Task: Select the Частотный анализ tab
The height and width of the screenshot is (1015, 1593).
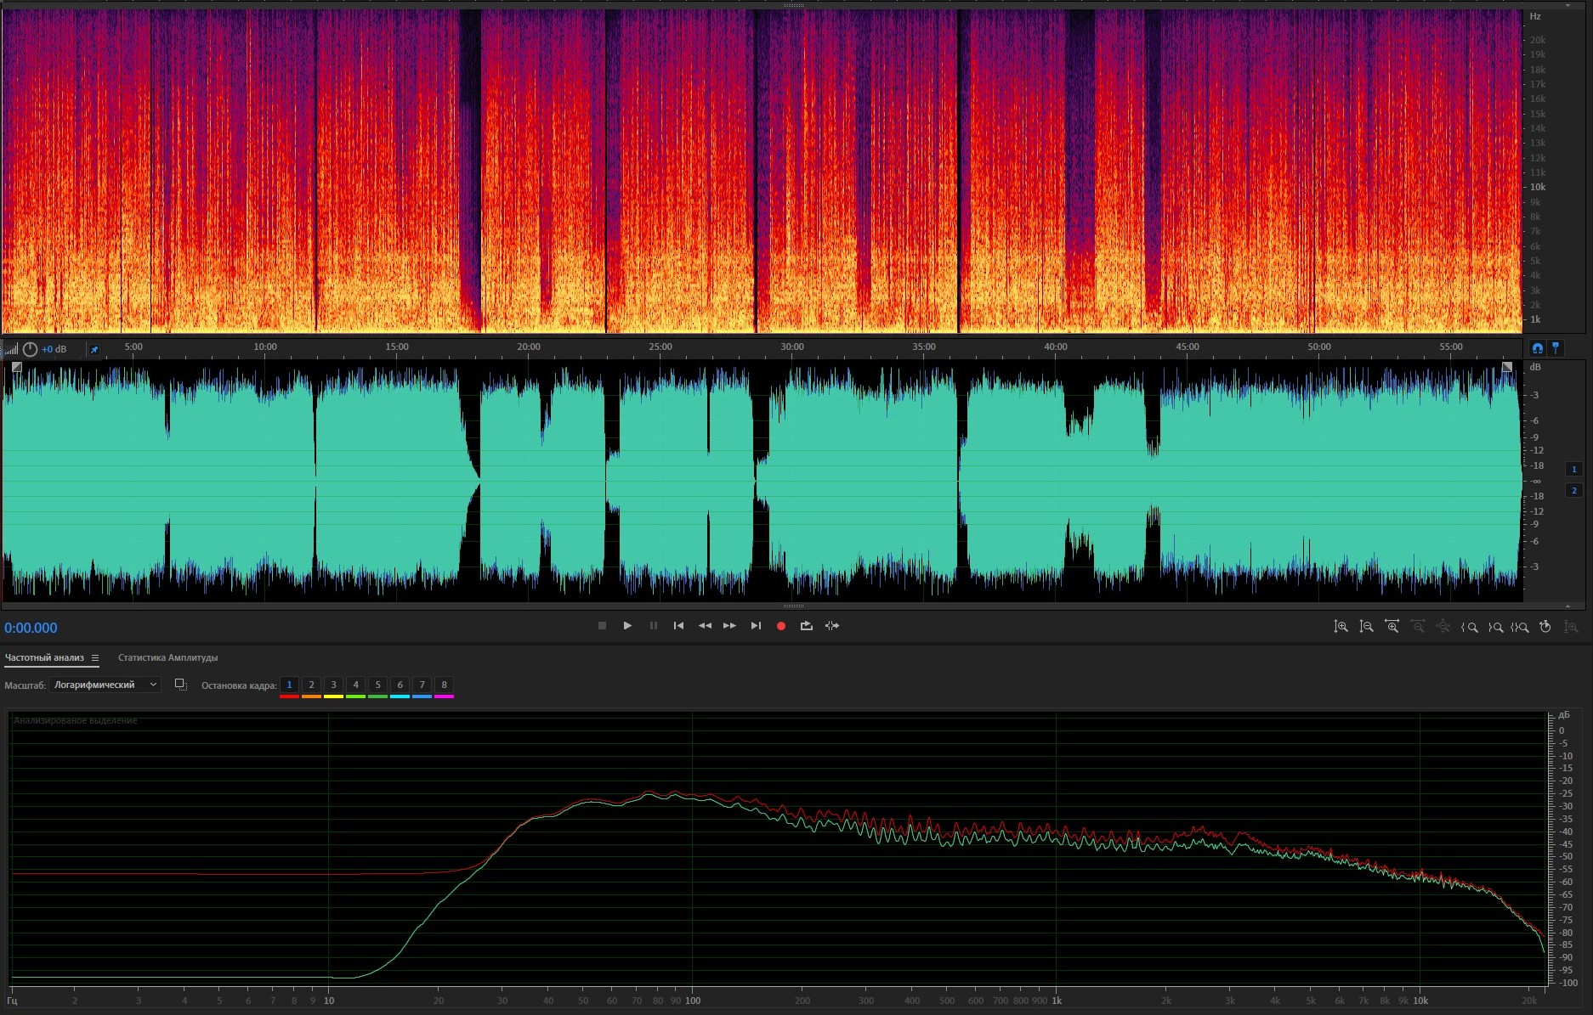Action: click(44, 657)
